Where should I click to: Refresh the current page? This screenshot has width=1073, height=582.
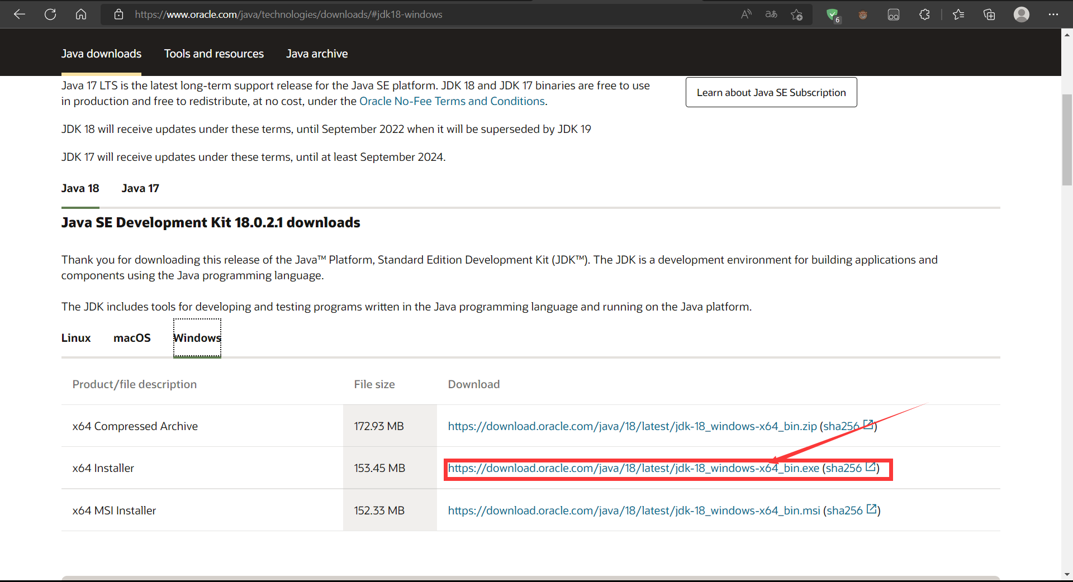pos(50,15)
